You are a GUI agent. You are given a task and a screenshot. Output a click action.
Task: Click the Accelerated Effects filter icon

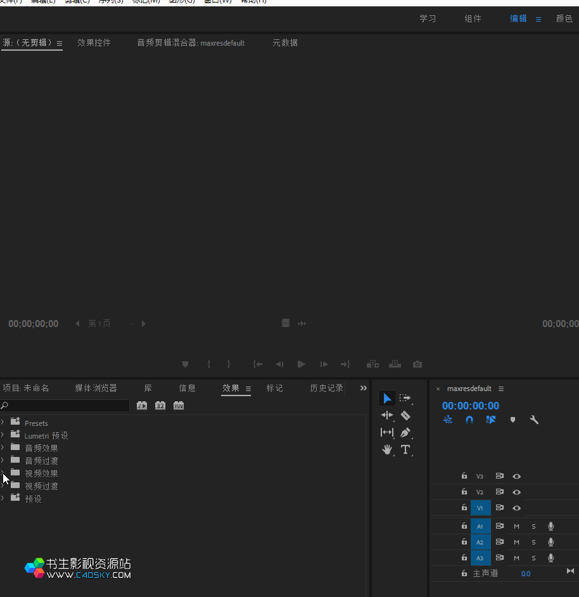pos(142,406)
